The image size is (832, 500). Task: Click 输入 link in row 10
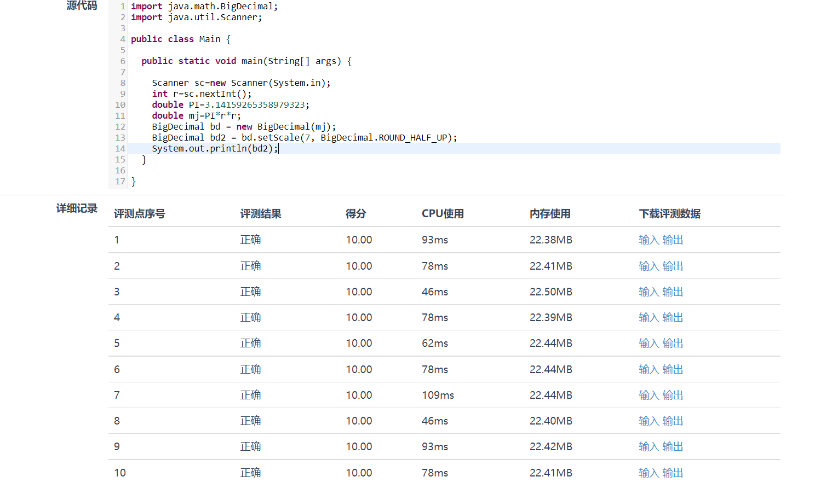(649, 473)
